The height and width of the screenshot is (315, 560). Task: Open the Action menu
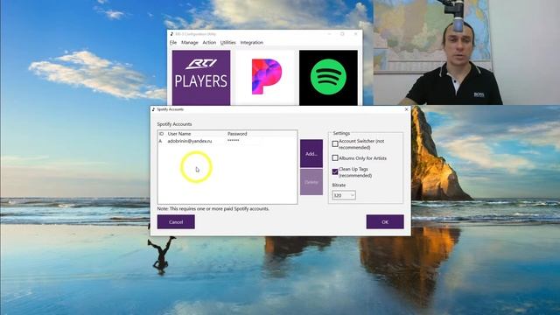[x=209, y=43]
